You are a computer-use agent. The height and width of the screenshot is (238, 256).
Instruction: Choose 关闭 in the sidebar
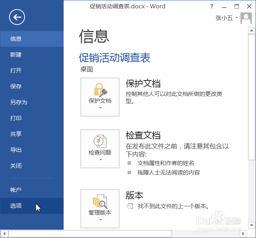[x=32, y=166]
